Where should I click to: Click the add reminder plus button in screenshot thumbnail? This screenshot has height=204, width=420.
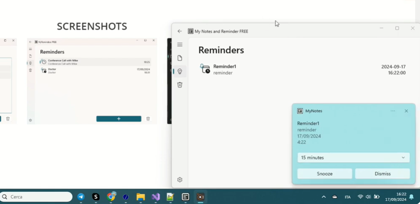pos(119,119)
